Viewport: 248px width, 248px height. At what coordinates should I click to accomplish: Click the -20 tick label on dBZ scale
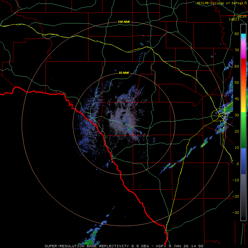(236, 196)
